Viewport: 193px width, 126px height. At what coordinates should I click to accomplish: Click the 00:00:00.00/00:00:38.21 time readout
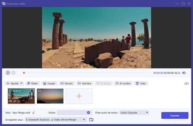tap(167, 73)
